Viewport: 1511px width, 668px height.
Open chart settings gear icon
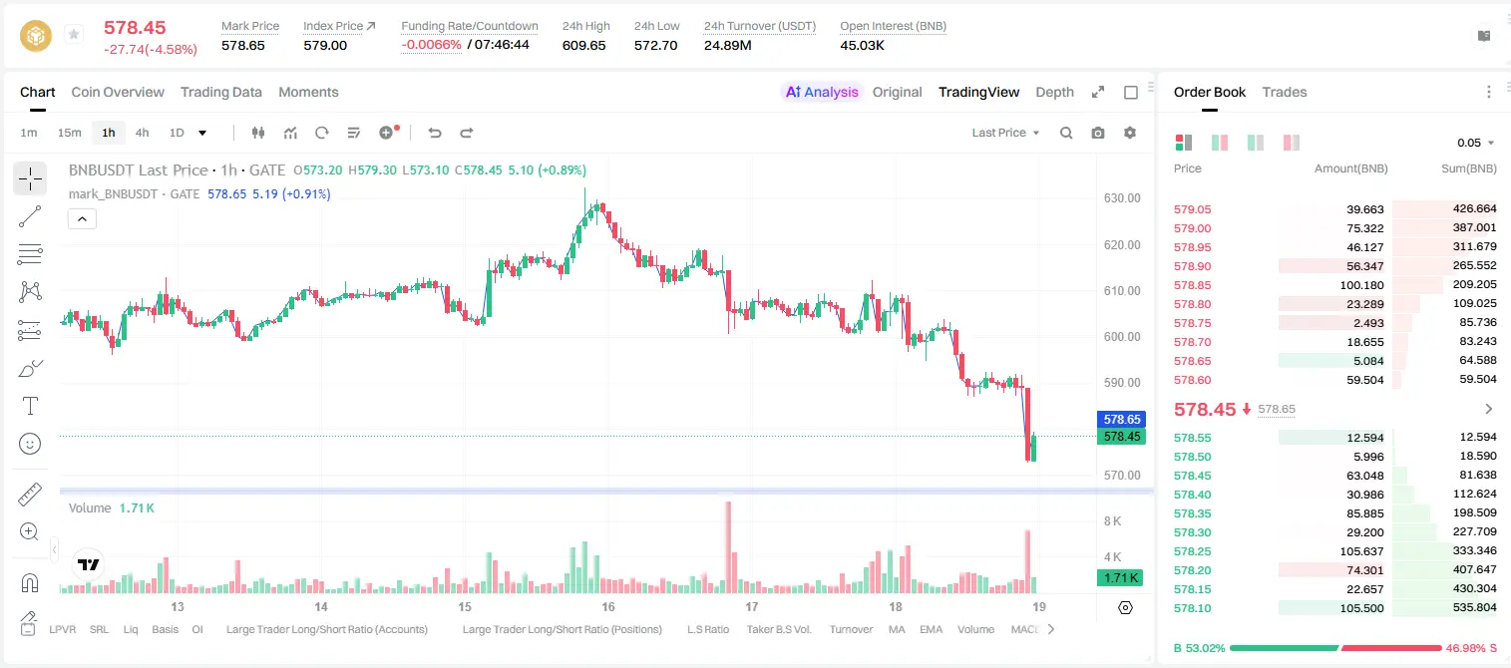coord(1130,133)
